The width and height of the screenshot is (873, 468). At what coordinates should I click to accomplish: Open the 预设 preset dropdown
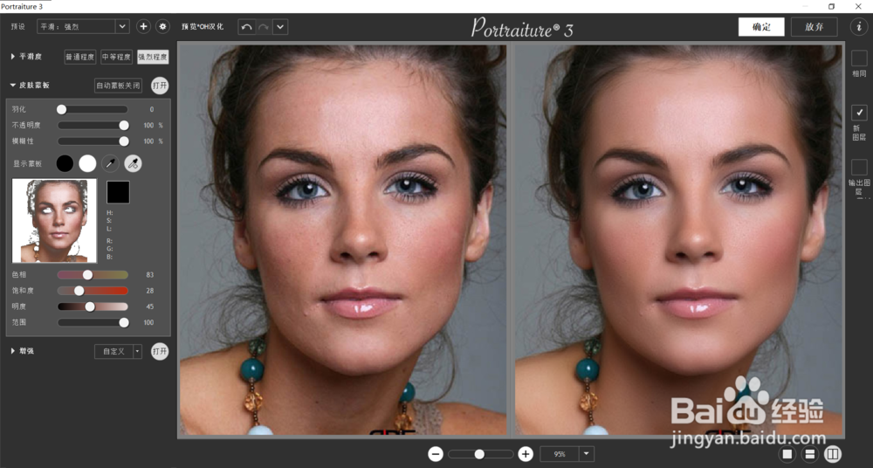[x=83, y=26]
